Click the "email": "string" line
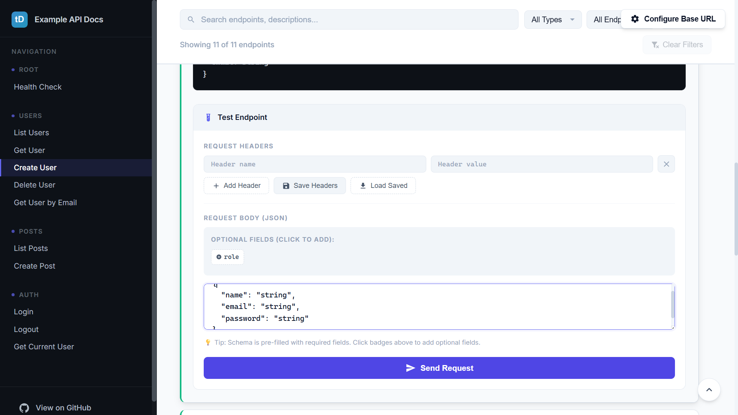 tap(260, 307)
